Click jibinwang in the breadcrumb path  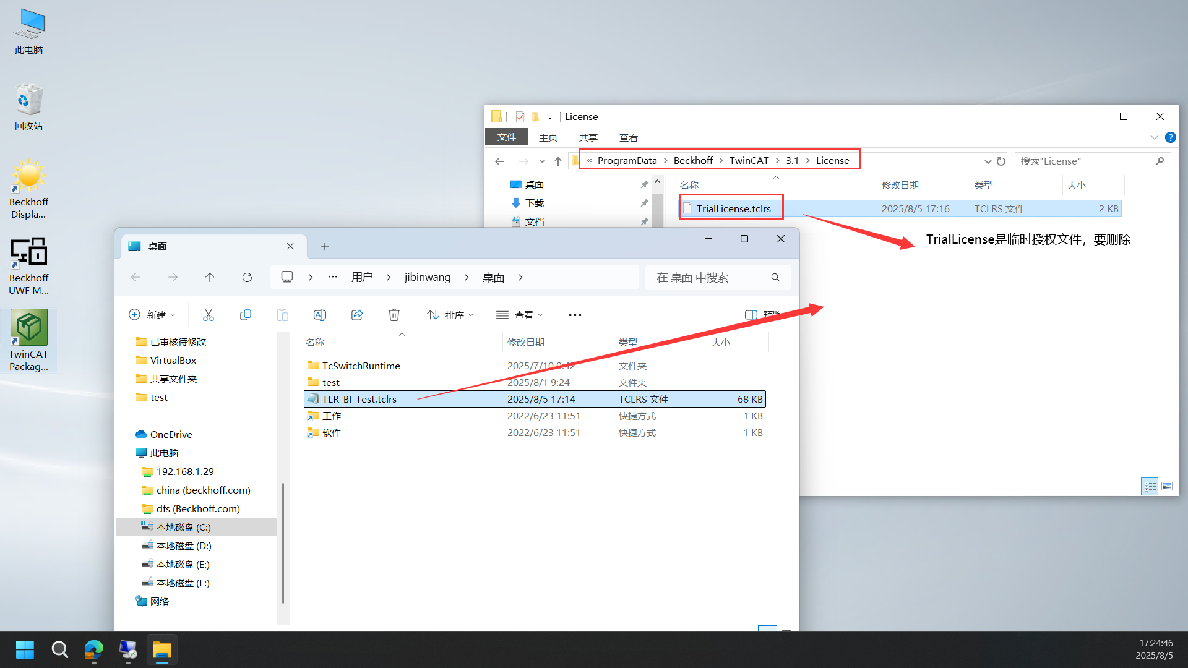click(428, 277)
